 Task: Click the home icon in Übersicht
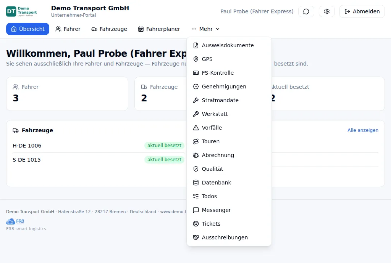coord(14,29)
